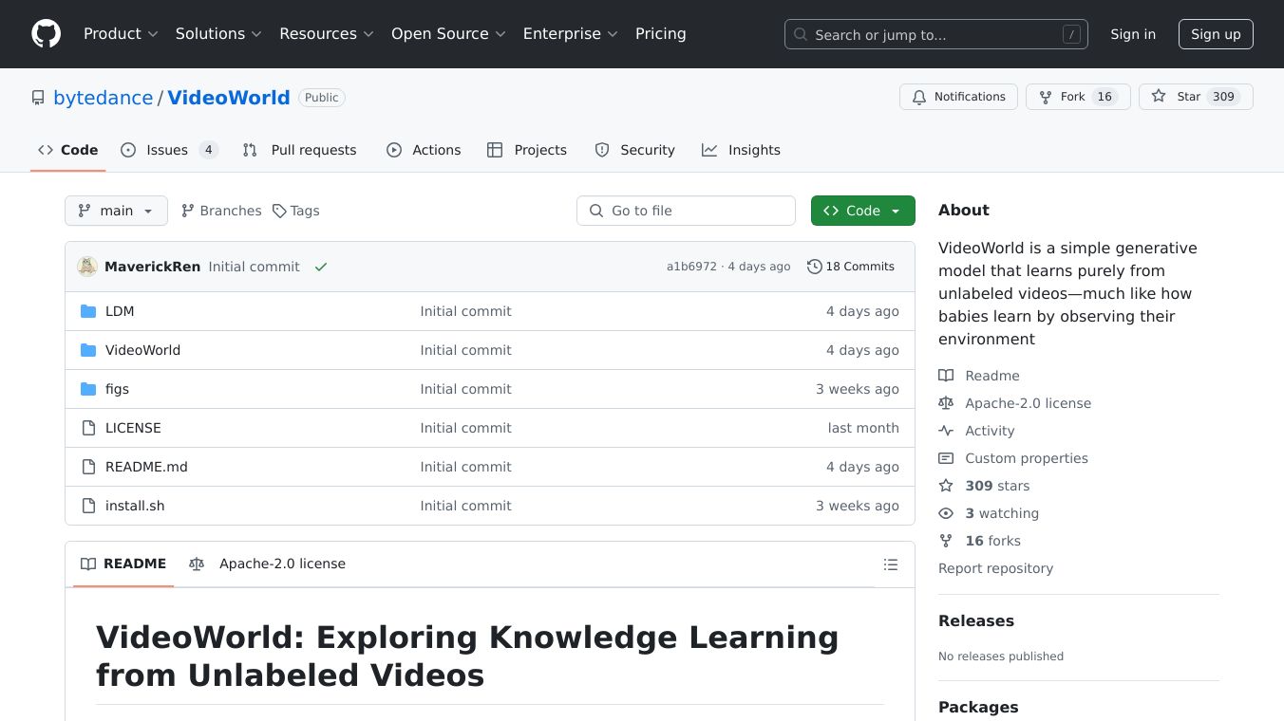Screen dimensions: 1284x721
Task: Click the Sign up button
Action: pos(1216,34)
